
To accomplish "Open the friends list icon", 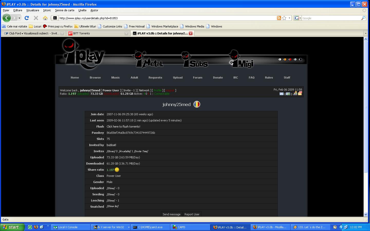I will coord(295,93).
